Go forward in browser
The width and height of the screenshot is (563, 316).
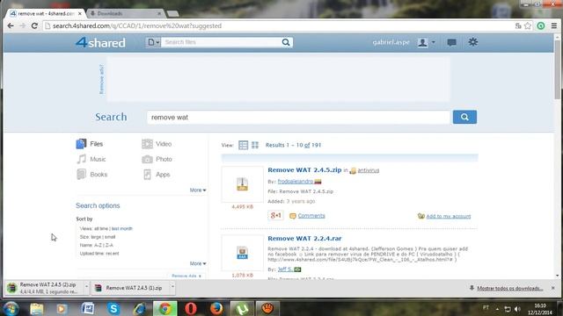pos(22,25)
